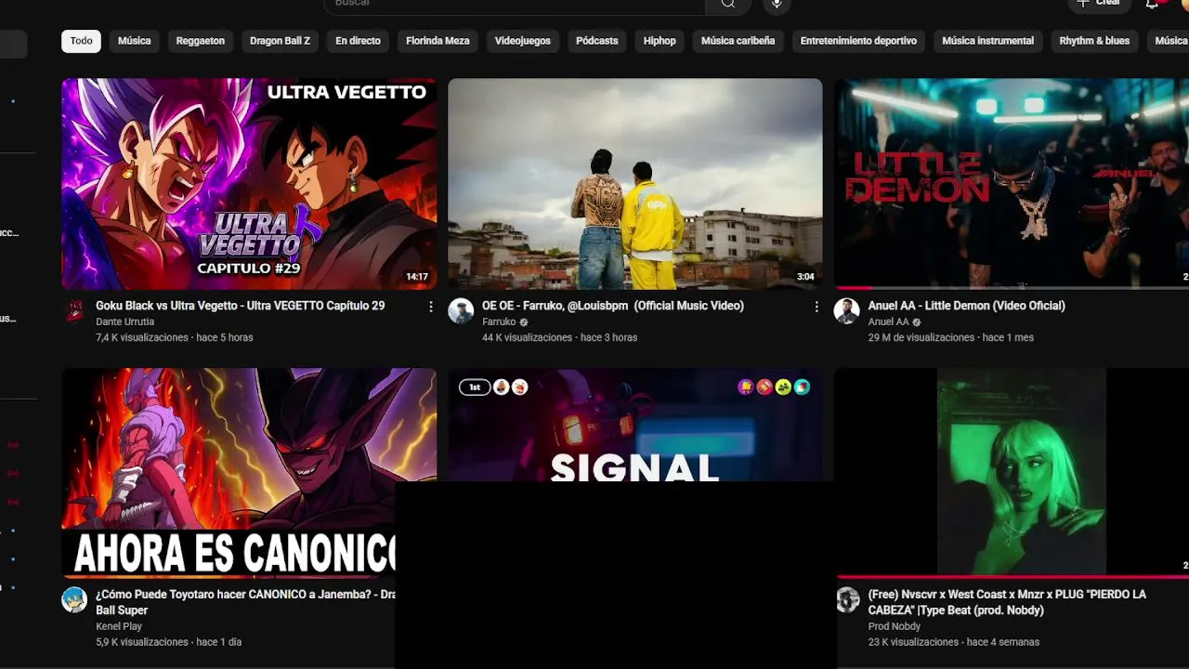Image resolution: width=1189 pixels, height=669 pixels.
Task: Open the Ultra Vegetto Capitulo 29 thumbnail
Action: pyautogui.click(x=249, y=184)
